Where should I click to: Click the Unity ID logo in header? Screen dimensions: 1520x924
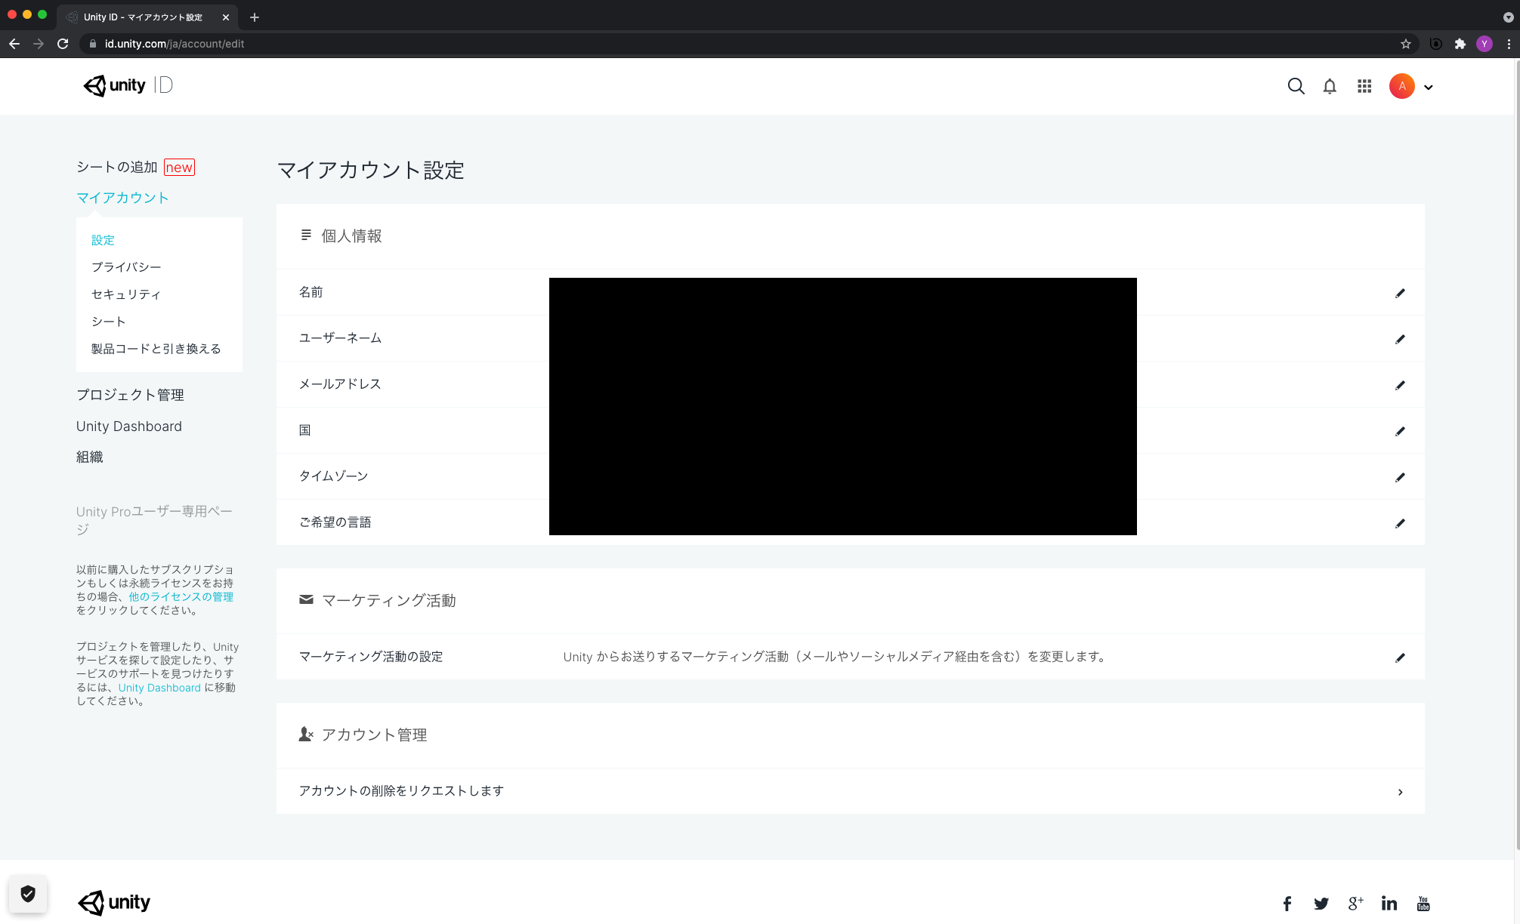coord(128,85)
